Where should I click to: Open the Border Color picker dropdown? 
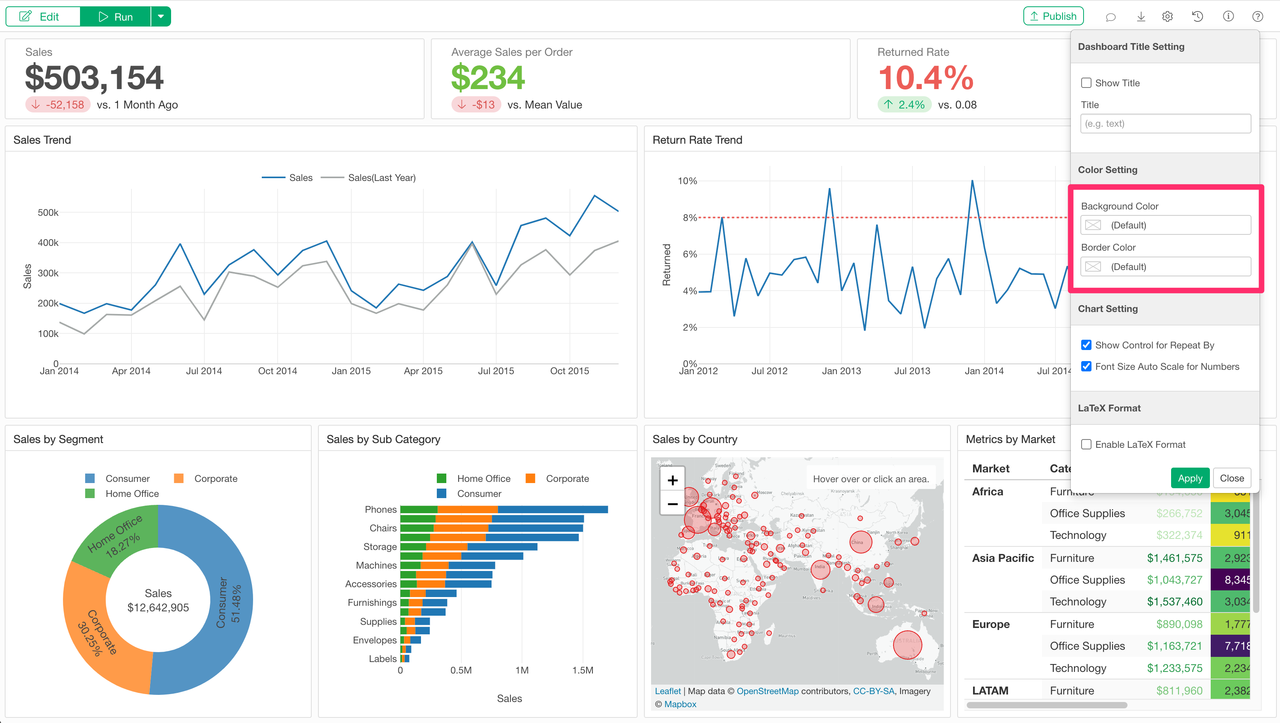[x=1165, y=267]
